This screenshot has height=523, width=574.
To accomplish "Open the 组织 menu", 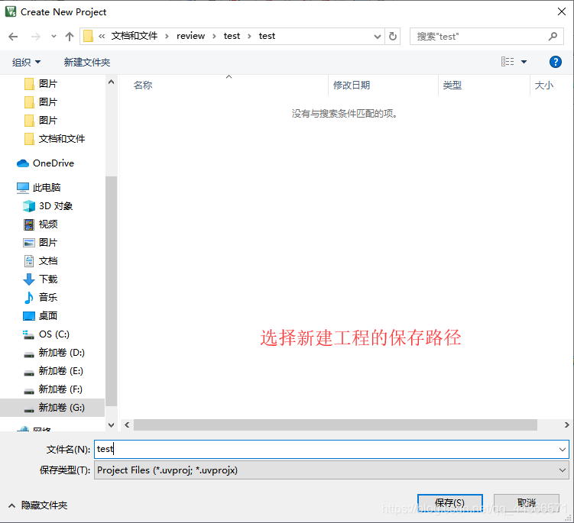I will (x=26, y=62).
